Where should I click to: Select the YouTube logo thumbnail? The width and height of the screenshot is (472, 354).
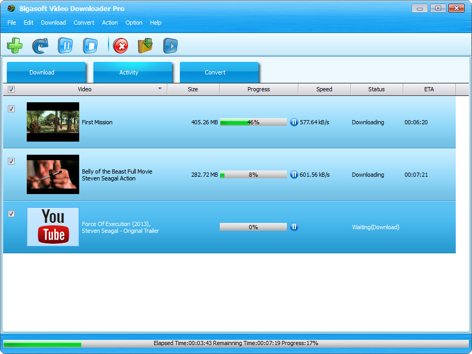53,227
